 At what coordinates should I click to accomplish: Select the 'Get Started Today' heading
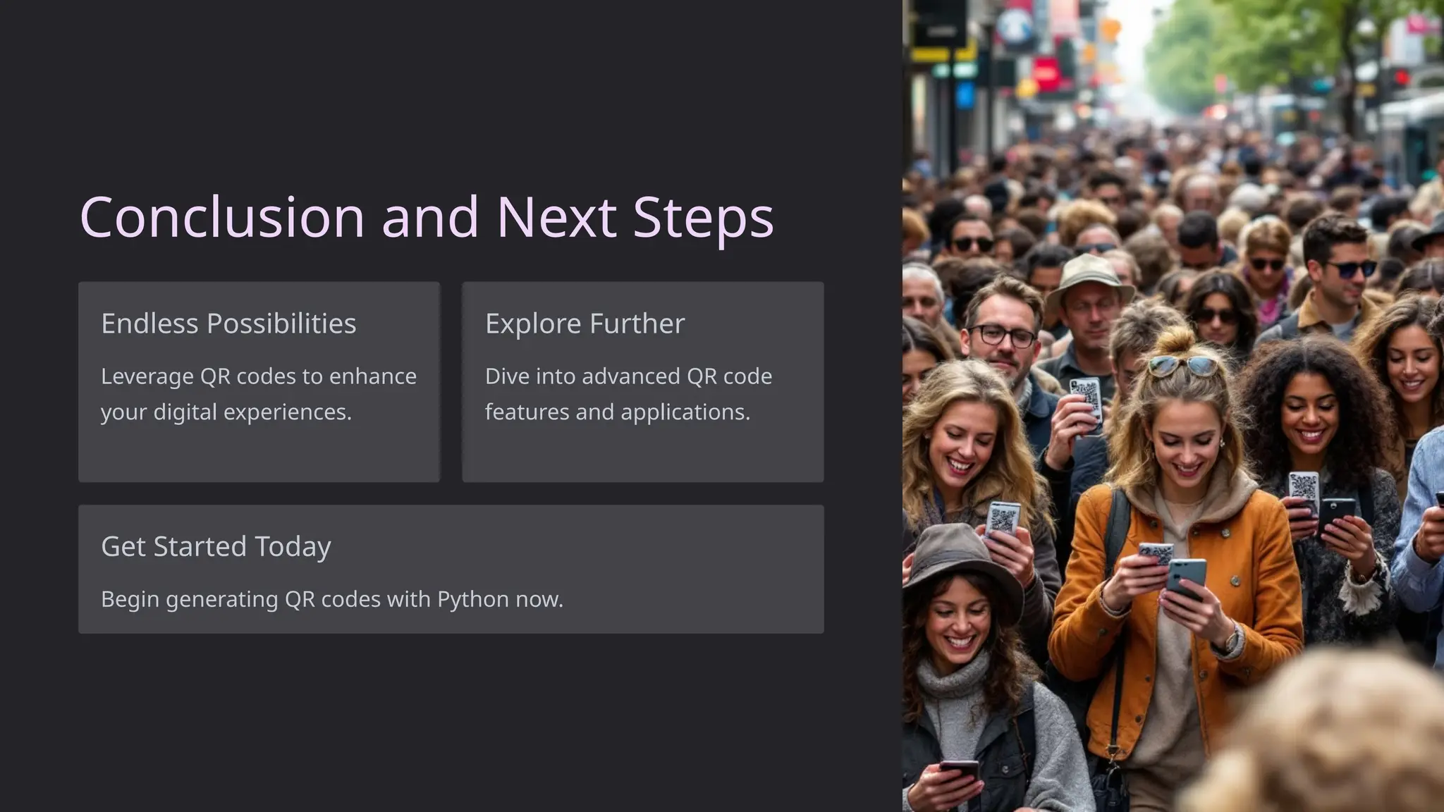click(x=216, y=546)
